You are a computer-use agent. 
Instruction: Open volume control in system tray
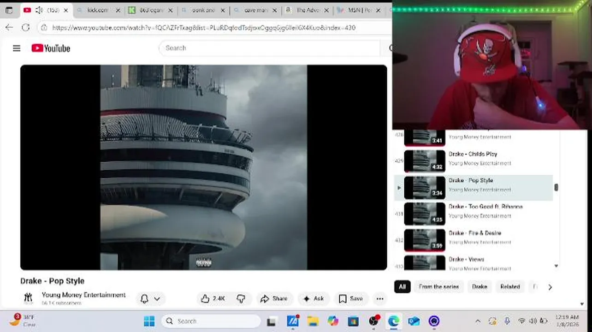click(533, 321)
